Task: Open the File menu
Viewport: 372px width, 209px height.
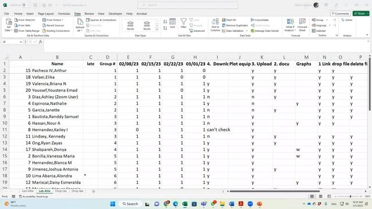Action: pos(6,14)
